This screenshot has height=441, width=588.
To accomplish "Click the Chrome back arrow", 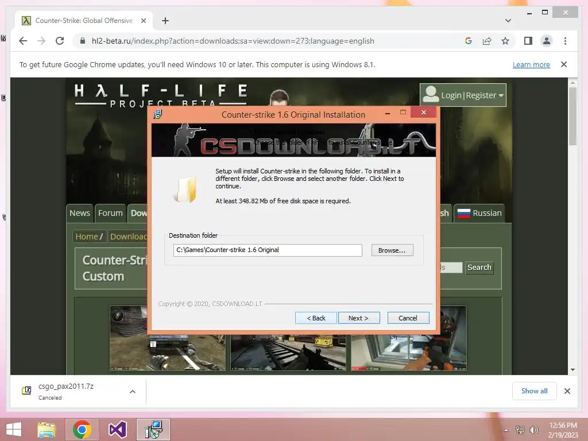I will click(23, 41).
